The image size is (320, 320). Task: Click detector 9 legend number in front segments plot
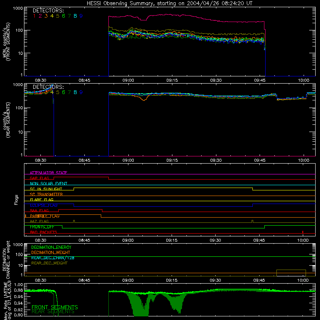81,16
